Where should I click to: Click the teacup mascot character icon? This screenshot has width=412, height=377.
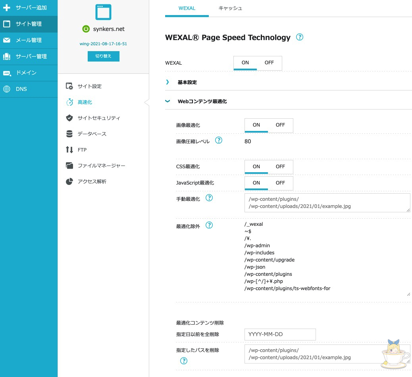point(394,354)
